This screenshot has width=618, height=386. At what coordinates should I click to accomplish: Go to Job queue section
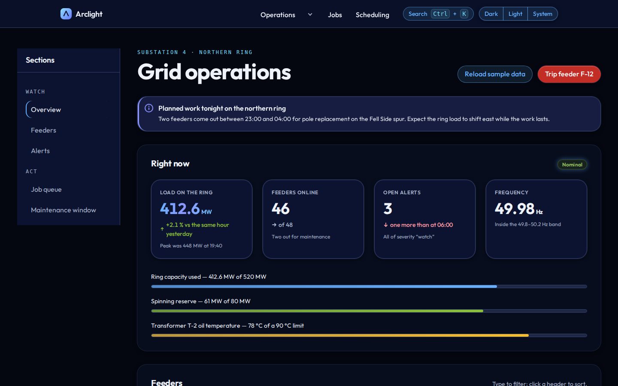(x=68, y=189)
